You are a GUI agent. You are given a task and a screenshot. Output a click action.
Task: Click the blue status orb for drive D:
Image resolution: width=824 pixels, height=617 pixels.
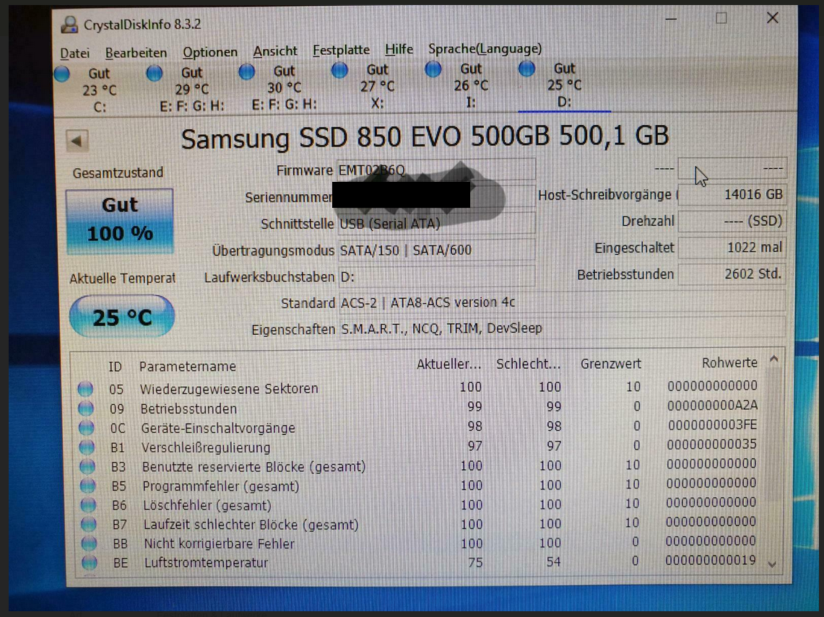pyautogui.click(x=526, y=68)
